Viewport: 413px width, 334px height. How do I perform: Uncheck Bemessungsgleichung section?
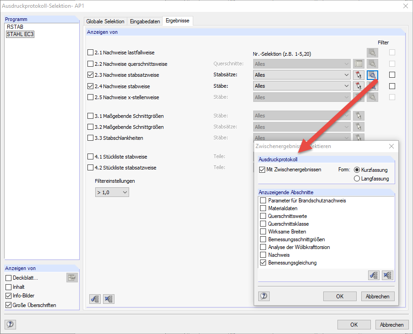pos(263,263)
